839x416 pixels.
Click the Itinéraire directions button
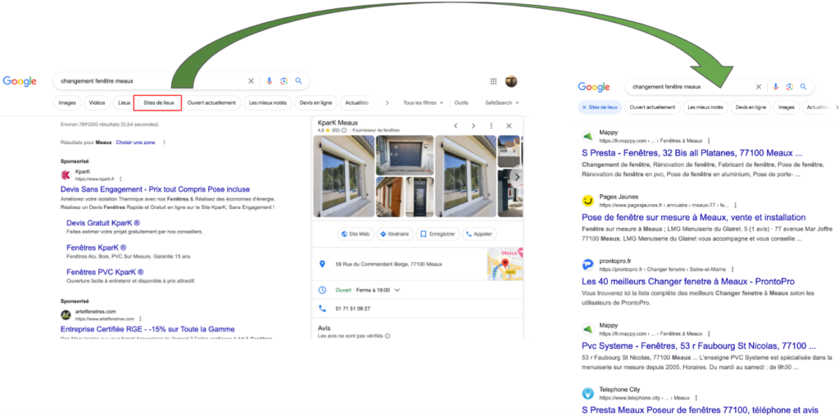tap(394, 233)
